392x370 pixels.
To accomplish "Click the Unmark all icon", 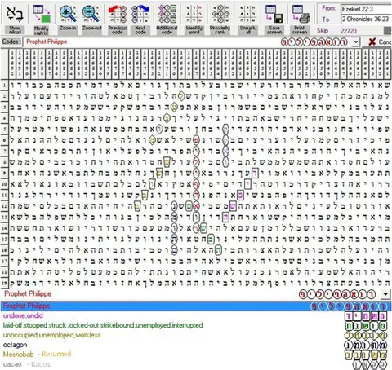I will [x=247, y=14].
